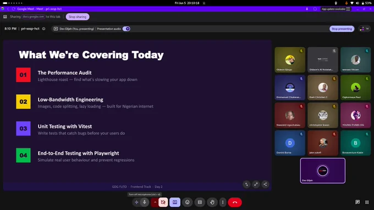This screenshot has width=374, height=210.
Task: Select the Dev Elijah self-view tile
Action: point(323,171)
